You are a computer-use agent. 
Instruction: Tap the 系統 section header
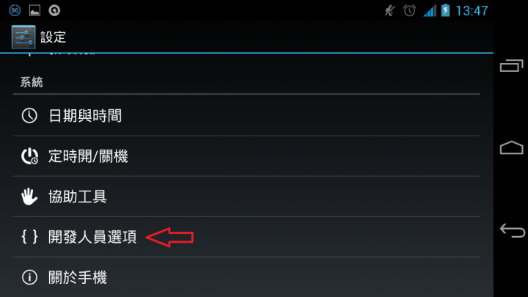(32, 82)
